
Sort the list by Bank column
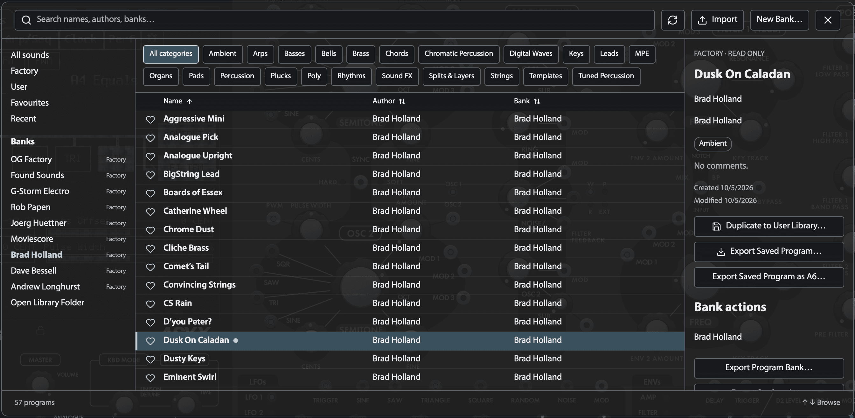[527, 101]
